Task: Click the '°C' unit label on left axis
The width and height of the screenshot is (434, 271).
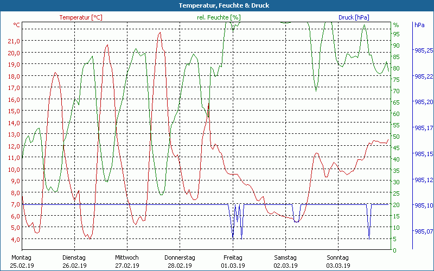Action: click(17, 25)
